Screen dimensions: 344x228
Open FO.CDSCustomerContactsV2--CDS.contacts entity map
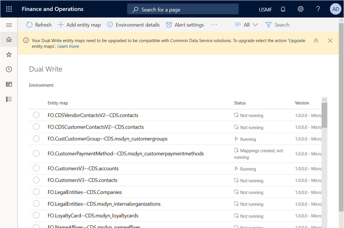click(96, 127)
